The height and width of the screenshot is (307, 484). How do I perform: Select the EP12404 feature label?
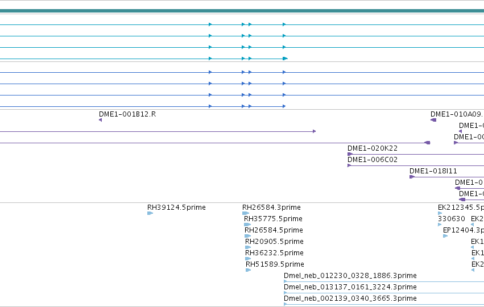464,230
